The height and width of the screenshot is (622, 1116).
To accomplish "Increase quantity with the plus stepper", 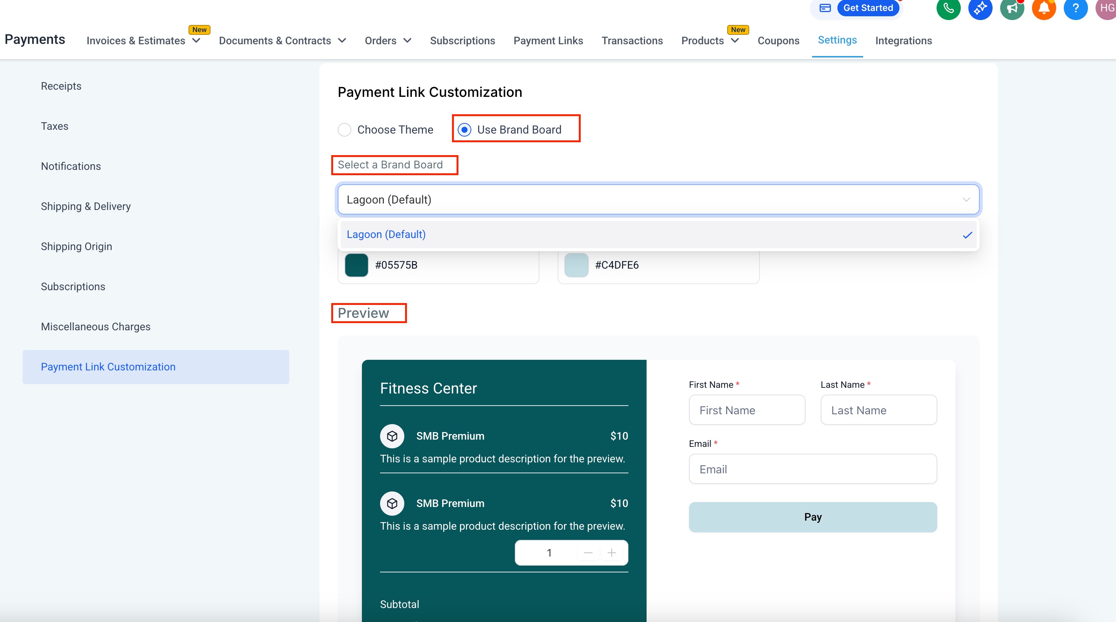I will click(611, 553).
